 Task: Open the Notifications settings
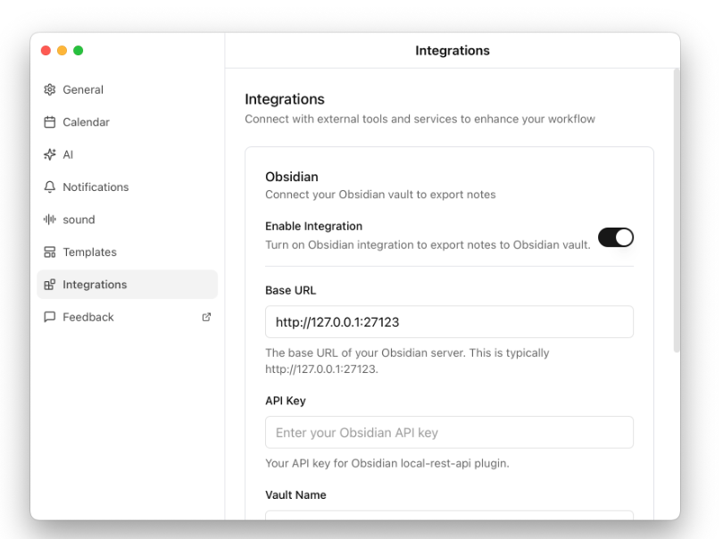click(x=128, y=187)
